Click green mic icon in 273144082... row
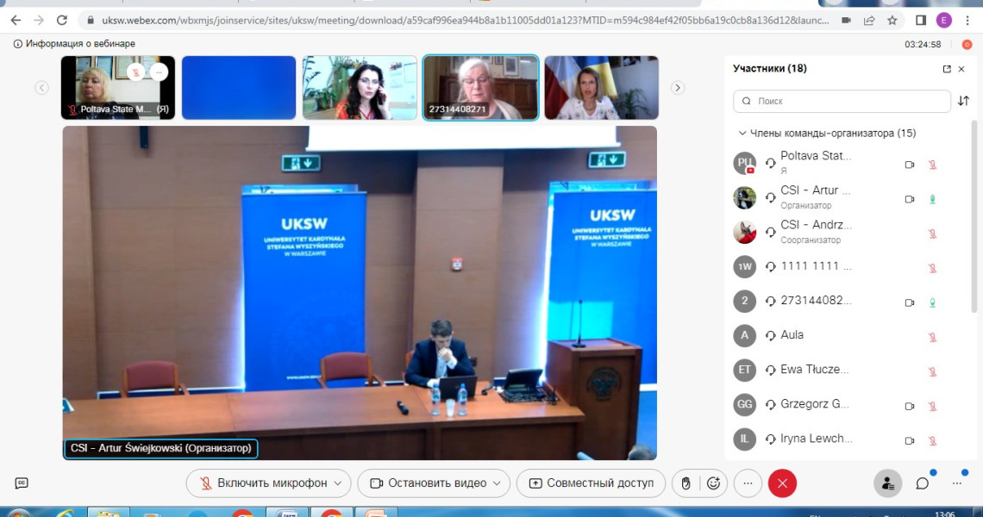 click(933, 302)
